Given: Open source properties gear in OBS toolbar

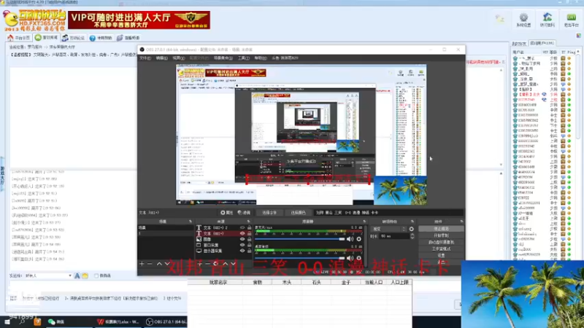Looking at the screenshot, I should [x=226, y=213].
